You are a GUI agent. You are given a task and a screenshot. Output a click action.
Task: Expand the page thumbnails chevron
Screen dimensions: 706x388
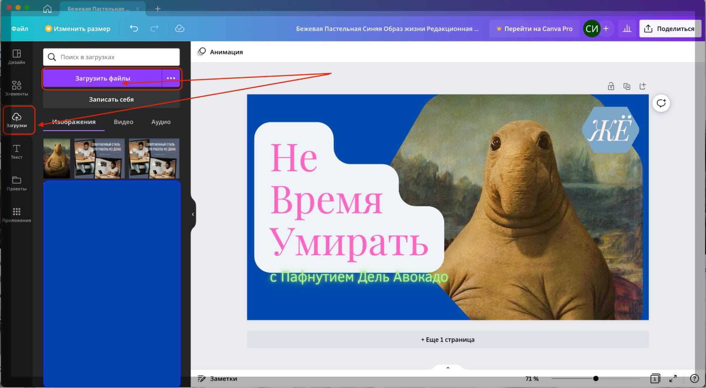click(448, 368)
